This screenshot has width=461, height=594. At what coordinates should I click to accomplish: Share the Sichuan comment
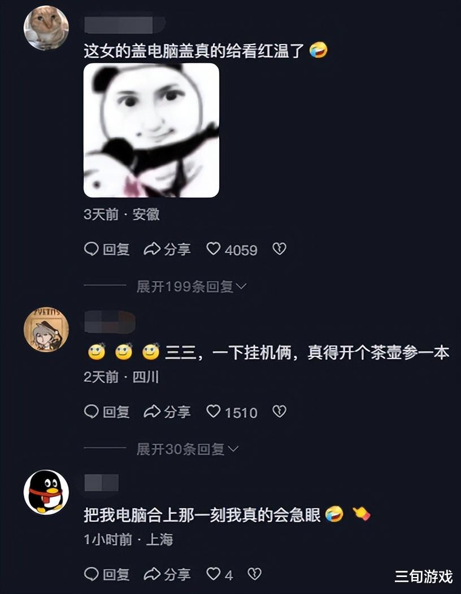click(167, 412)
